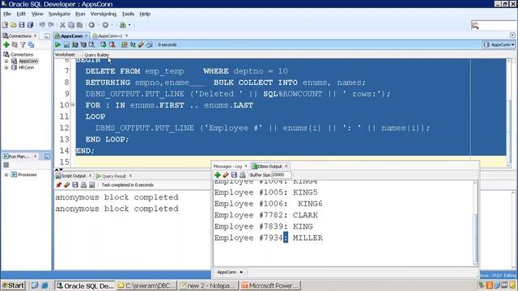The width and height of the screenshot is (518, 291).
Task: Click the Redo icon in main toolbar
Action: tap(51, 25)
